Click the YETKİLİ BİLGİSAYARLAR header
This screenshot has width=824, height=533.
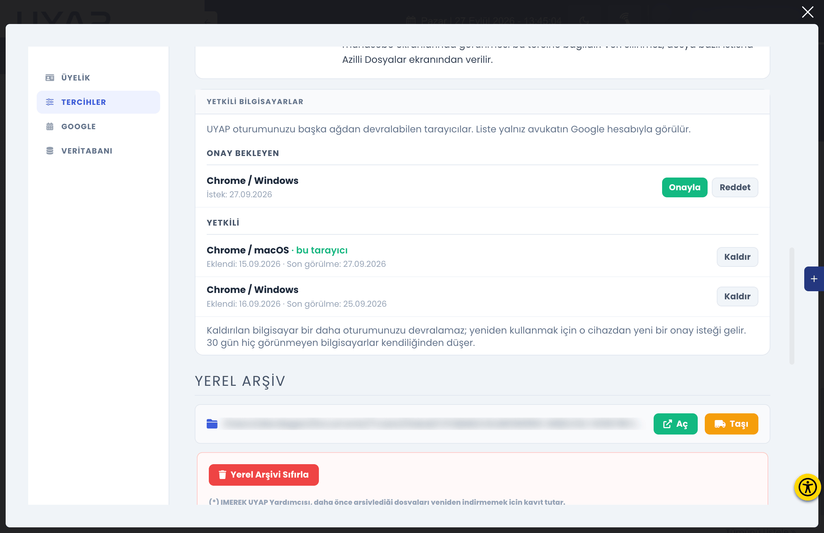255,102
